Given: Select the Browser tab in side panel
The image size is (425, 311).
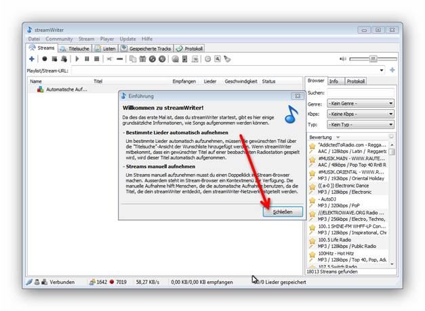Looking at the screenshot, I should pos(316,81).
